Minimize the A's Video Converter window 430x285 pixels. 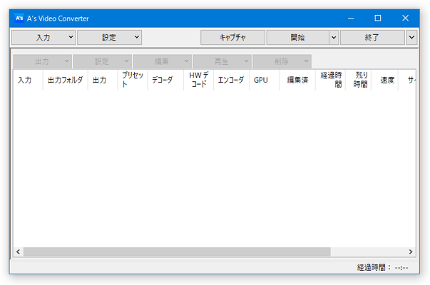(351, 19)
